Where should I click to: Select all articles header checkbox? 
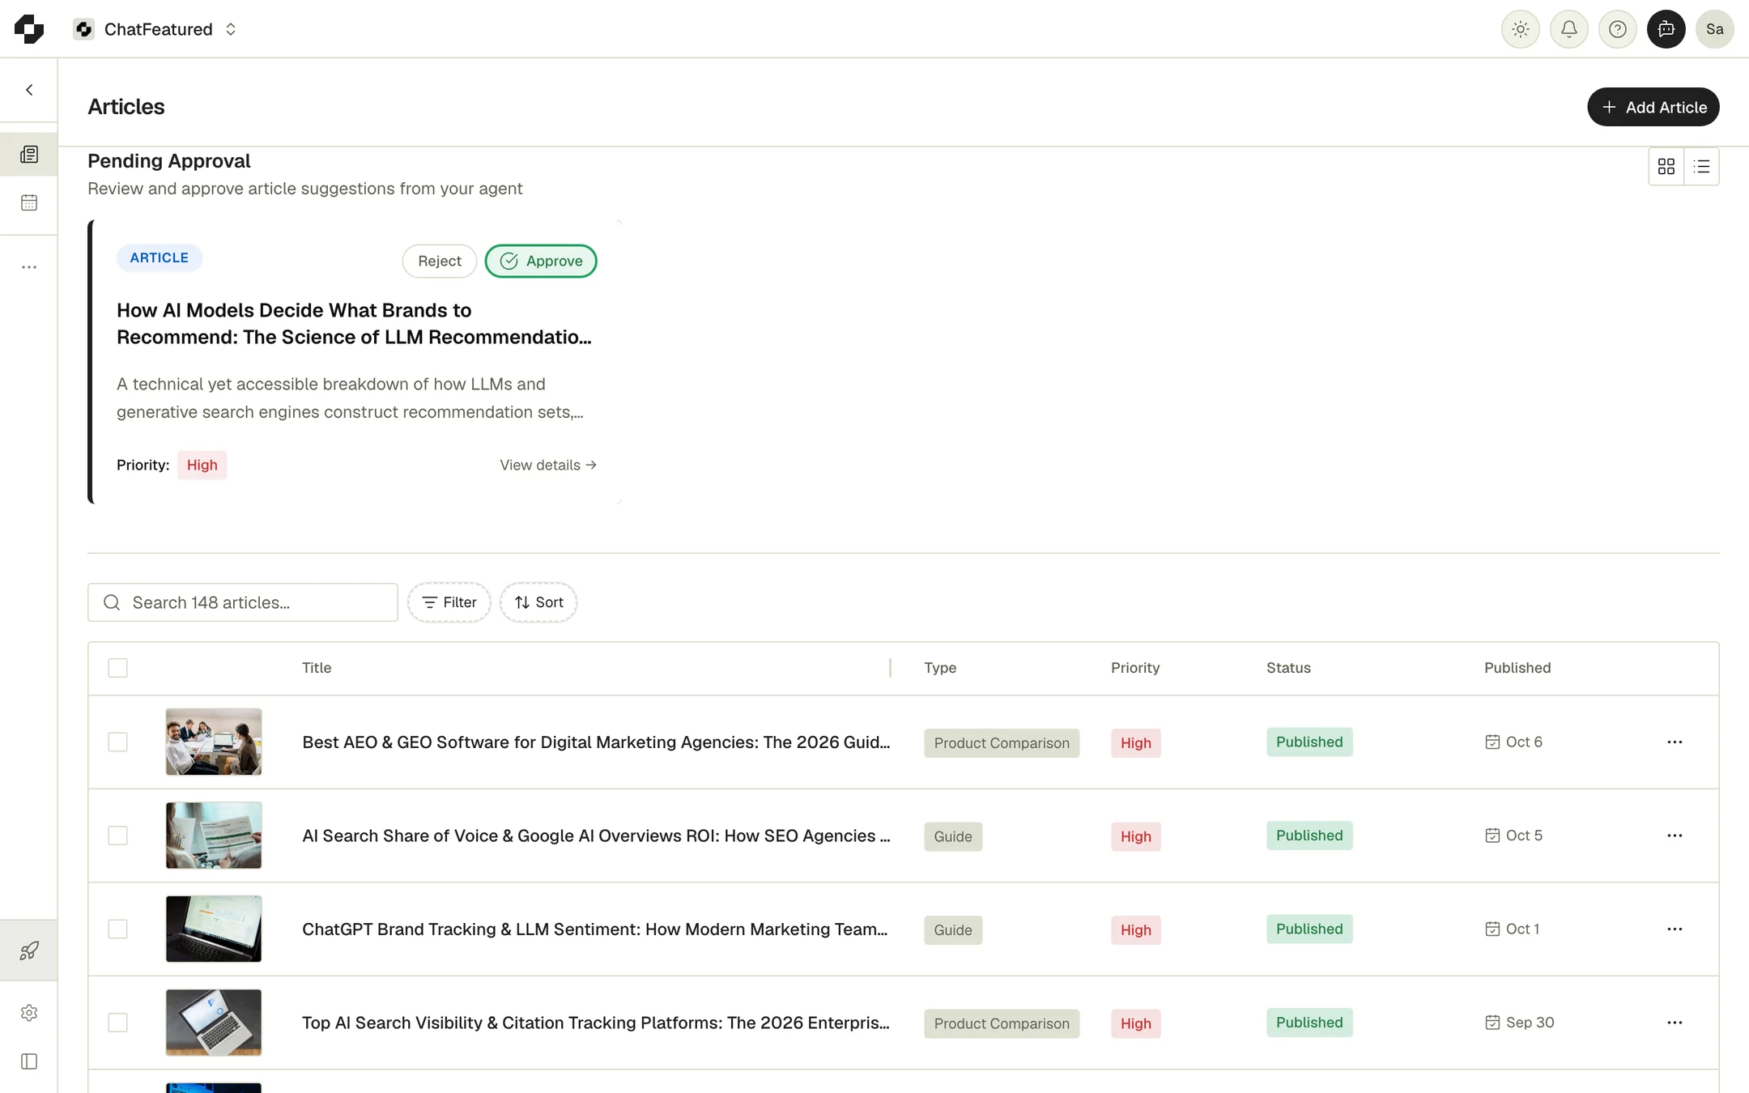click(117, 668)
